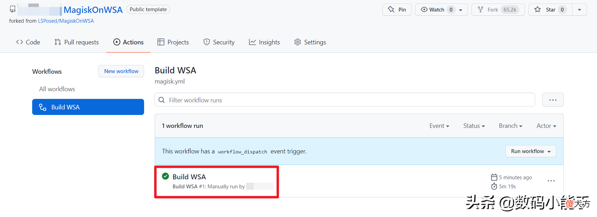The width and height of the screenshot is (597, 217).
Task: Click the '5m 19s' duration text
Action: [507, 187]
